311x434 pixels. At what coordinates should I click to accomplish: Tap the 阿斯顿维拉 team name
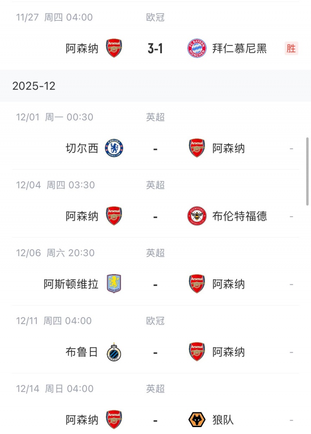coord(71,284)
